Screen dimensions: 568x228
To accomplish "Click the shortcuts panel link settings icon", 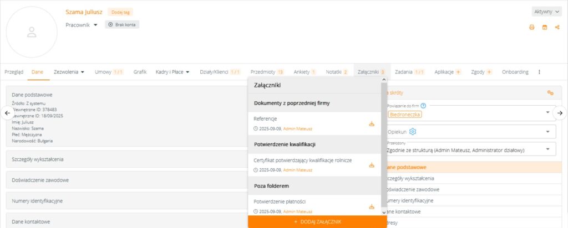I will tap(550, 93).
